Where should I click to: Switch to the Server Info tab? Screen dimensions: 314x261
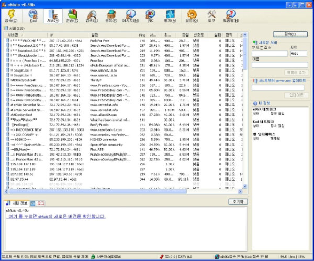click(x=17, y=203)
